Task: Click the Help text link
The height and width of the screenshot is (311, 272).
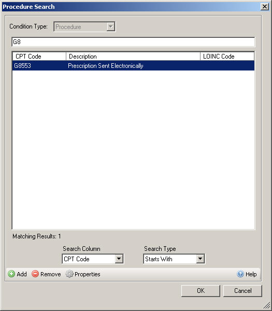Action: coord(251,274)
